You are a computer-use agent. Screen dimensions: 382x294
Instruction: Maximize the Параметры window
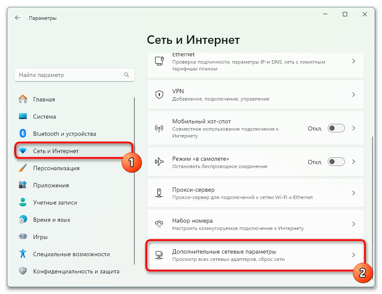[x=345, y=14]
